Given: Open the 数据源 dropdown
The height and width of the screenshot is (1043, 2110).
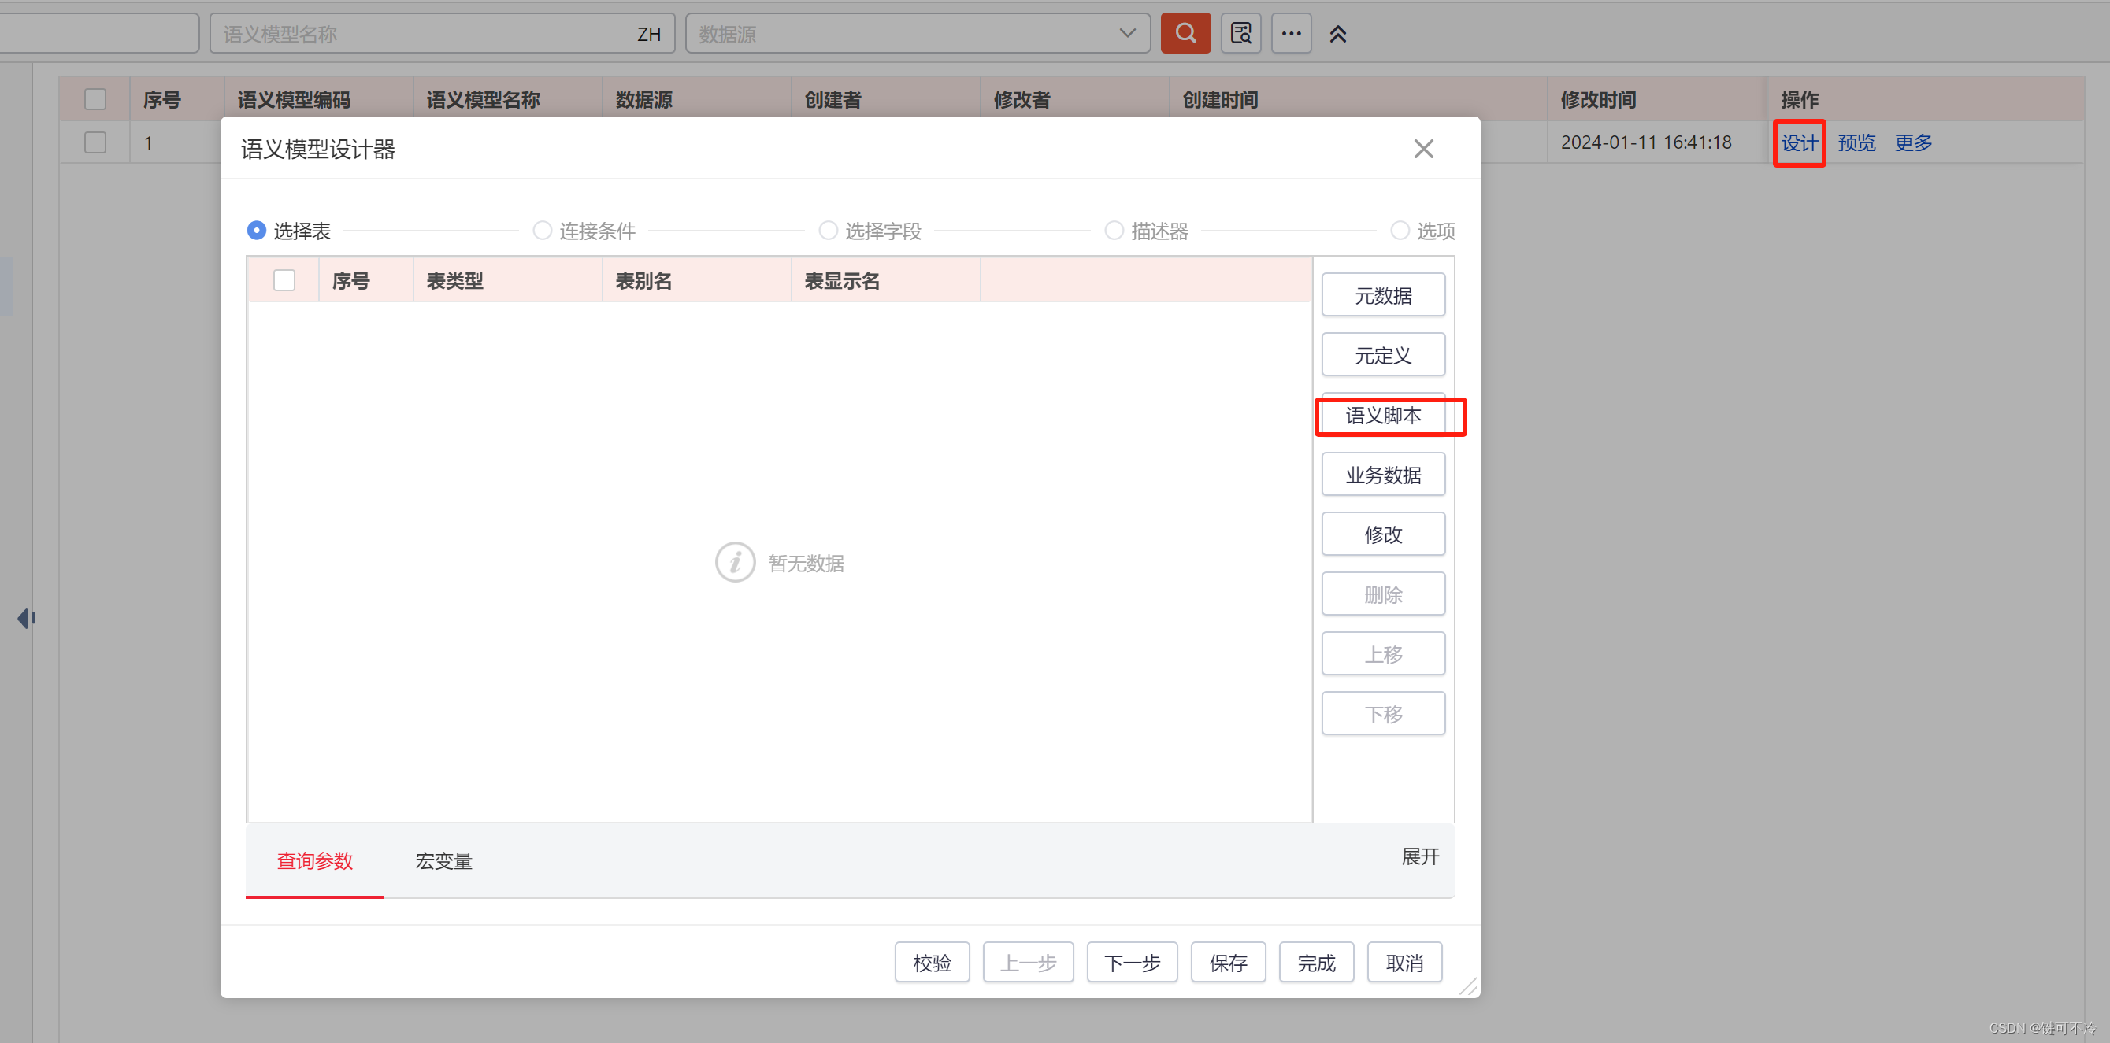Looking at the screenshot, I should 918,34.
